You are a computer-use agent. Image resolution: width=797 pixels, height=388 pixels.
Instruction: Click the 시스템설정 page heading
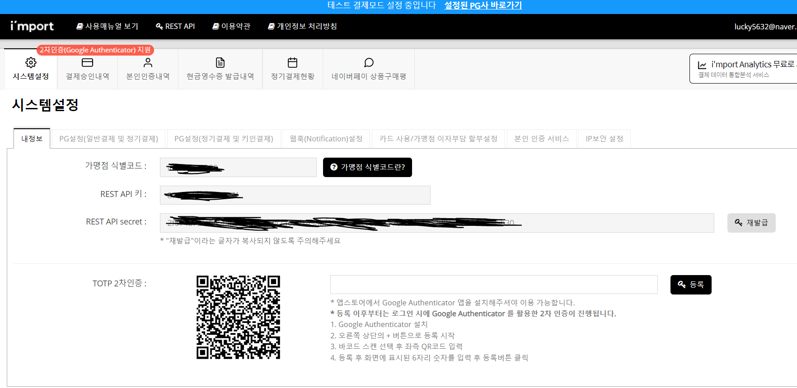[x=45, y=105]
